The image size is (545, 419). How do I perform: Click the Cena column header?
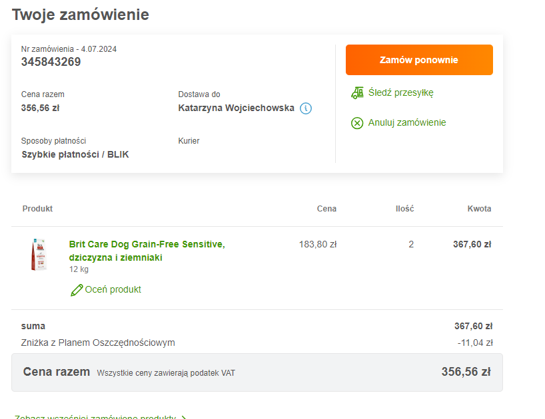coord(326,208)
